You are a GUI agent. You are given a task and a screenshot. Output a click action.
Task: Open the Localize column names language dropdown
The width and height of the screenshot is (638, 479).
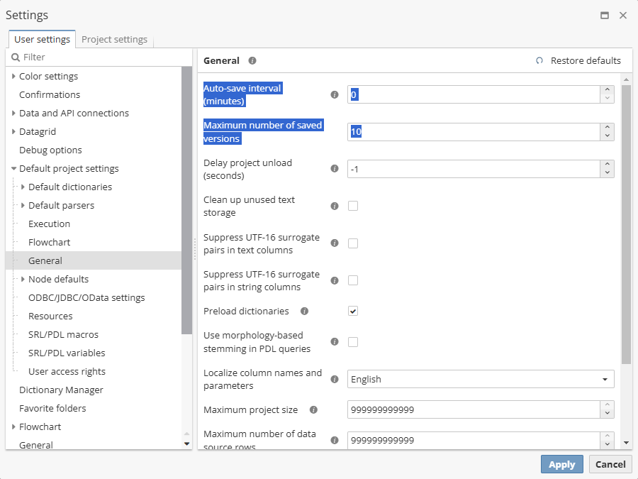click(606, 379)
